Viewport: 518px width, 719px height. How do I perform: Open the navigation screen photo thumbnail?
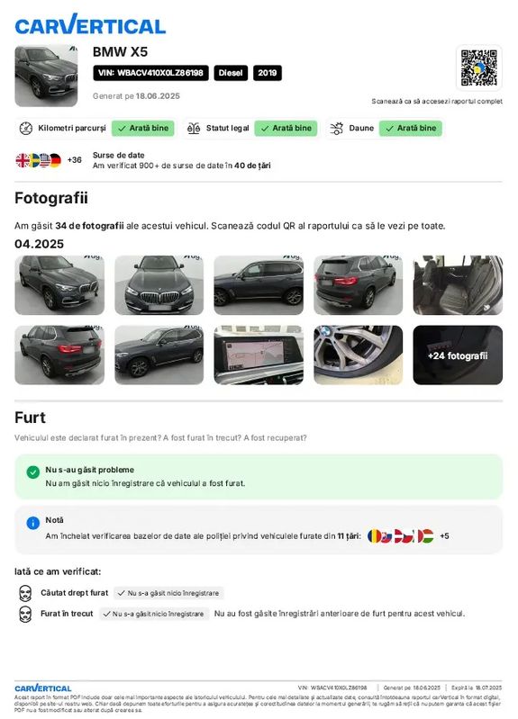point(259,355)
